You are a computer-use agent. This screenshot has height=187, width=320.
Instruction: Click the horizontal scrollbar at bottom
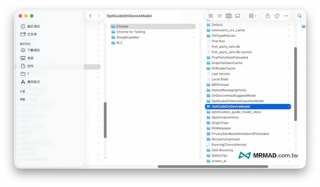coord(213,167)
